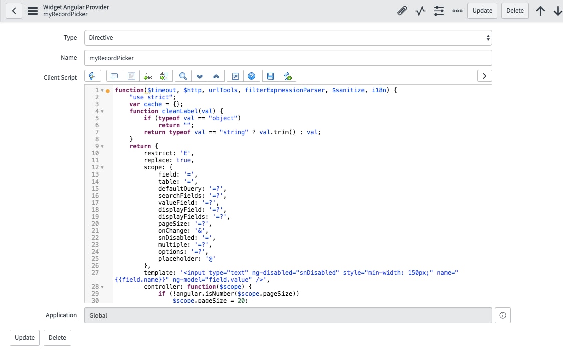Click the bottom Update button

[x=25, y=338]
